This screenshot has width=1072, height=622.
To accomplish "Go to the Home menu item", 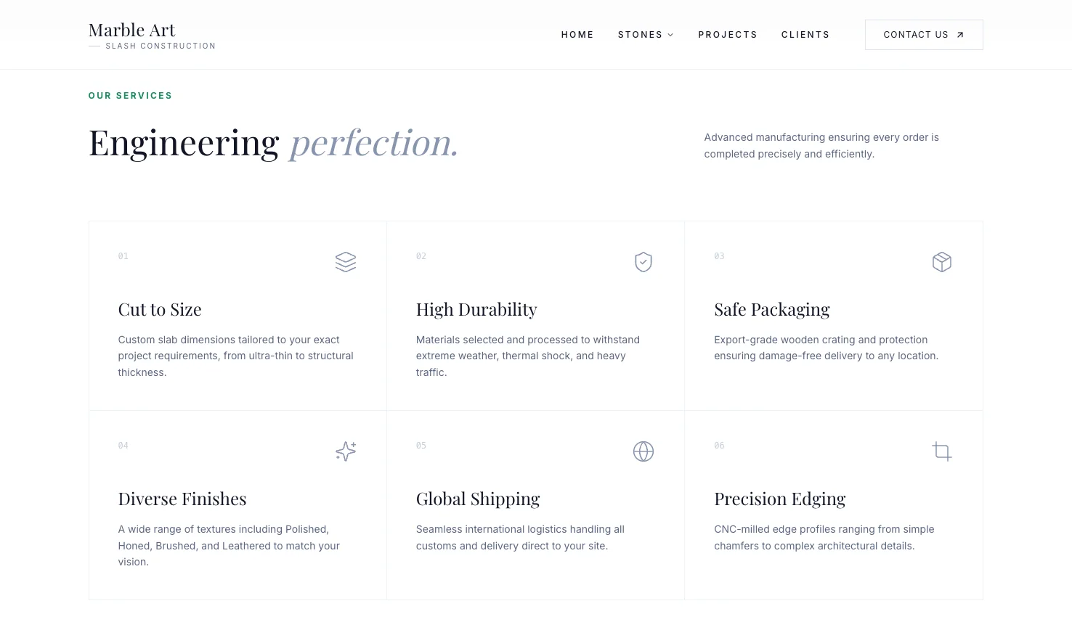I will [x=577, y=35].
